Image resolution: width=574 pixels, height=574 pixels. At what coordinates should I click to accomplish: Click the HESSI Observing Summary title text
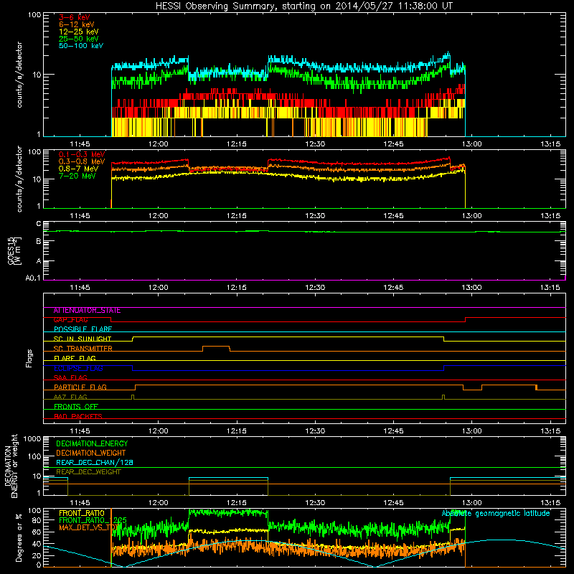304,6
